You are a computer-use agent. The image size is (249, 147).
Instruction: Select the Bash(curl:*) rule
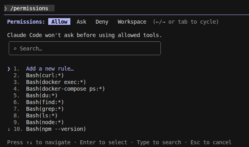pyautogui.click(x=45, y=75)
